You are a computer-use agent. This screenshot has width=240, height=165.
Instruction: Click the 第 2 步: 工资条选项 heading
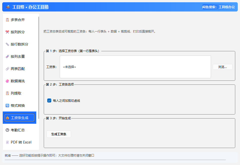coord(60,84)
